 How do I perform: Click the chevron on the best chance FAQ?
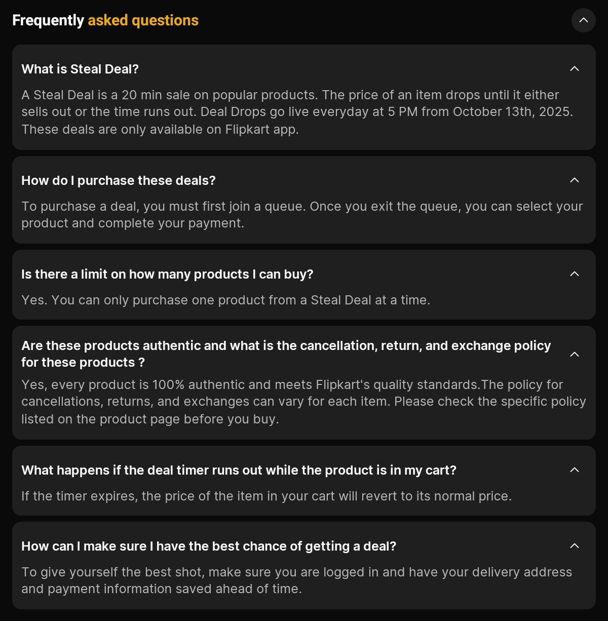[574, 546]
